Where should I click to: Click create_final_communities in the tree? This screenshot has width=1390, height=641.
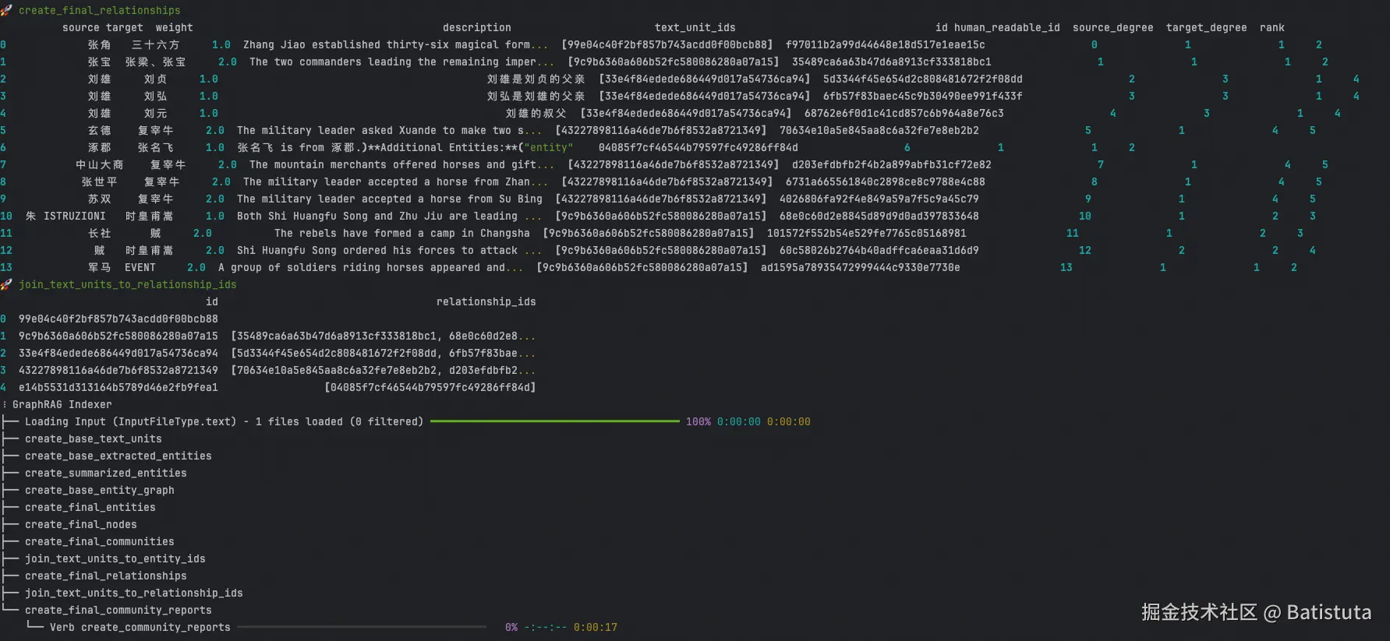click(x=100, y=541)
